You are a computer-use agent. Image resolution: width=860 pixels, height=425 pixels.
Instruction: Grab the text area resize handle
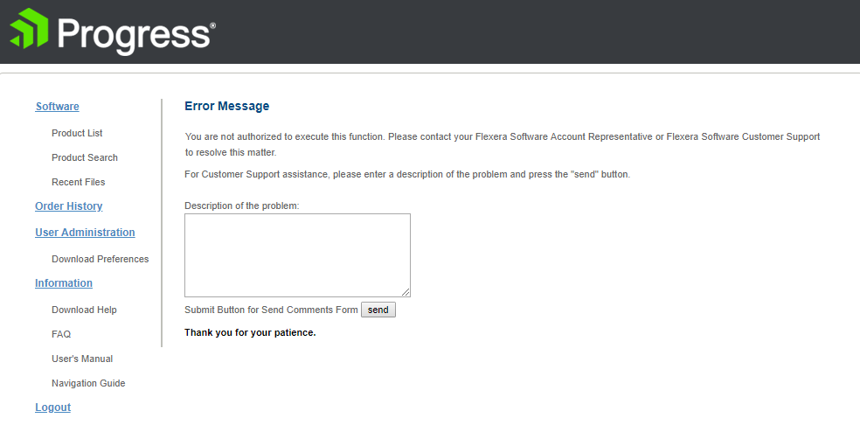(406, 293)
